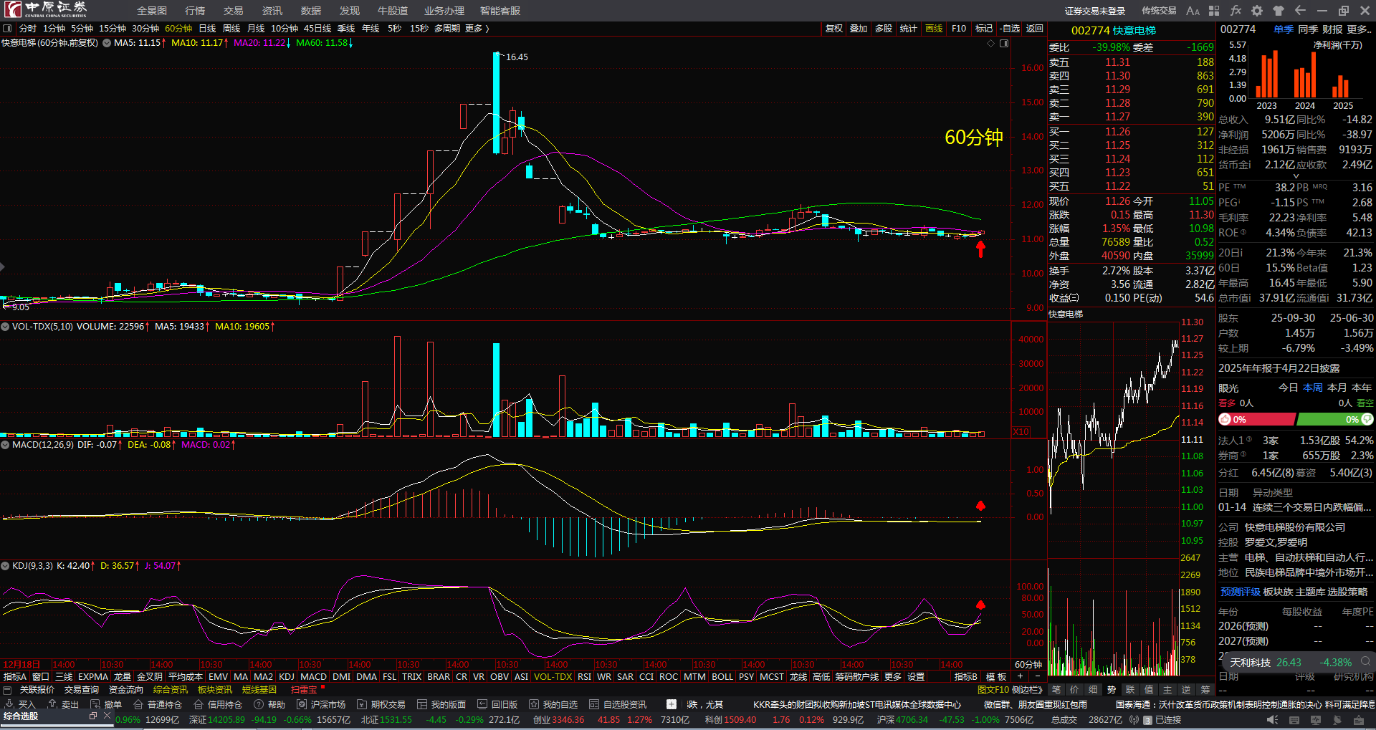
Task: Click the search magnifier beside 天利科技
Action: (1366, 662)
